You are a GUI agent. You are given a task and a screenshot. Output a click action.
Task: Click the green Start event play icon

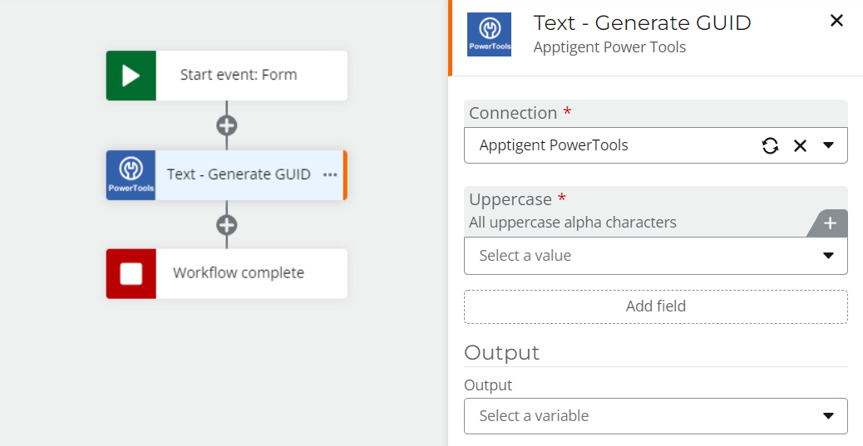[x=131, y=76]
